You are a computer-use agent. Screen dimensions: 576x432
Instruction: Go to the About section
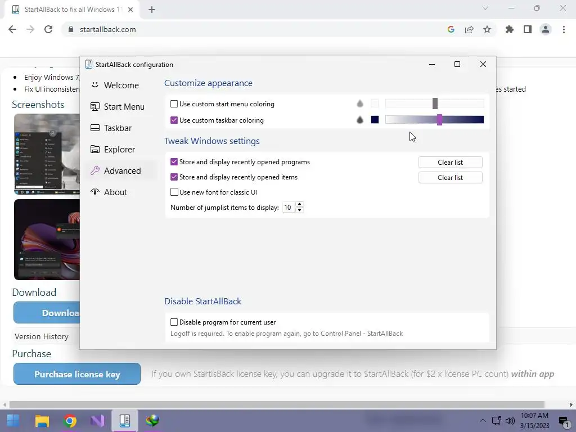121,192
